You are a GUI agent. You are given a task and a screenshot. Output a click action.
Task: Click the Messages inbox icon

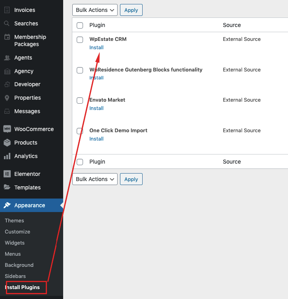tap(7, 111)
